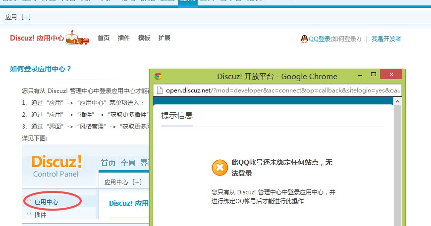Image resolution: width=431 pixels, height=226 pixels.
Task: Click the 此QQ帐号还未绑定任何站点 error message
Action: tap(282, 168)
